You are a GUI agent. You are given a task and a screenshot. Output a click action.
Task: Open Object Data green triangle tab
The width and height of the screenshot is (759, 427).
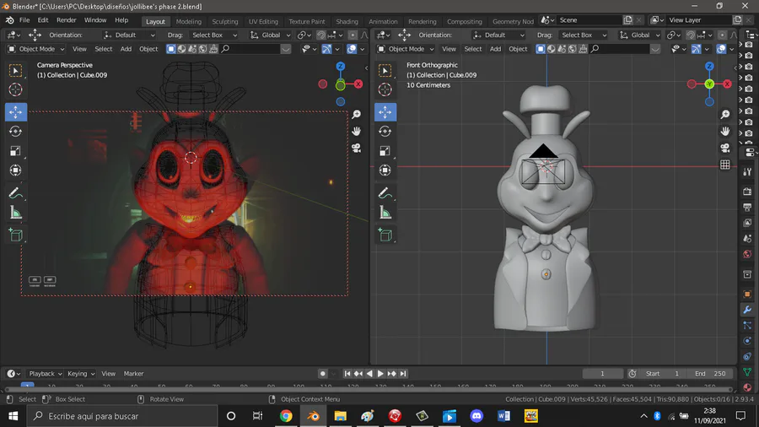[x=747, y=372]
